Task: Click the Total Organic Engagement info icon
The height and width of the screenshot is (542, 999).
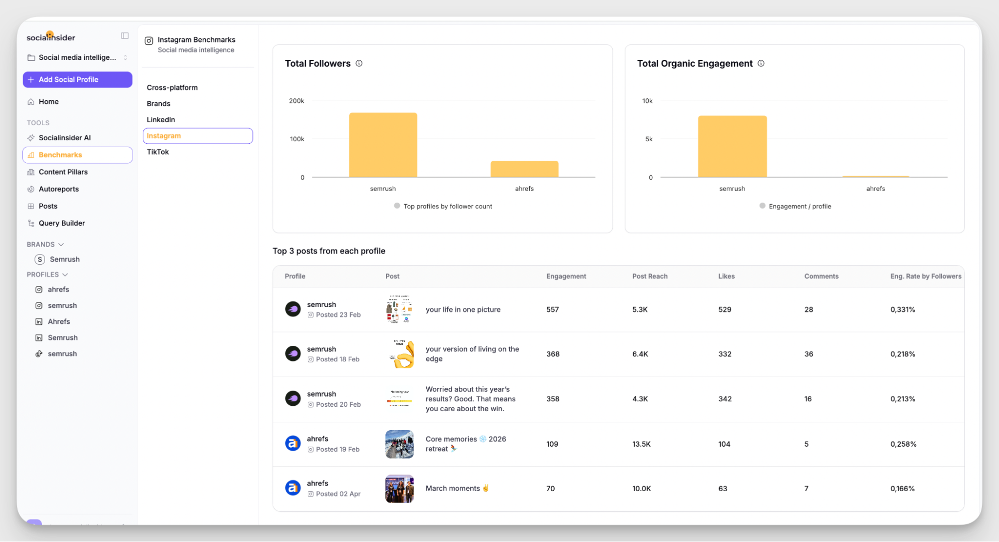Action: 761,63
